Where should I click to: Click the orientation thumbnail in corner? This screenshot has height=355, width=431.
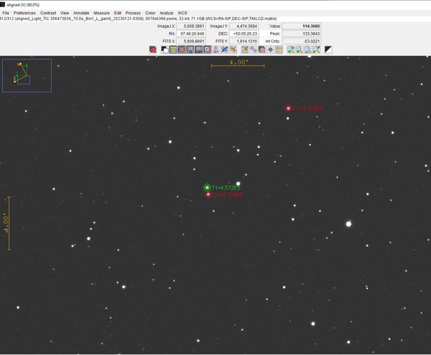click(x=27, y=75)
